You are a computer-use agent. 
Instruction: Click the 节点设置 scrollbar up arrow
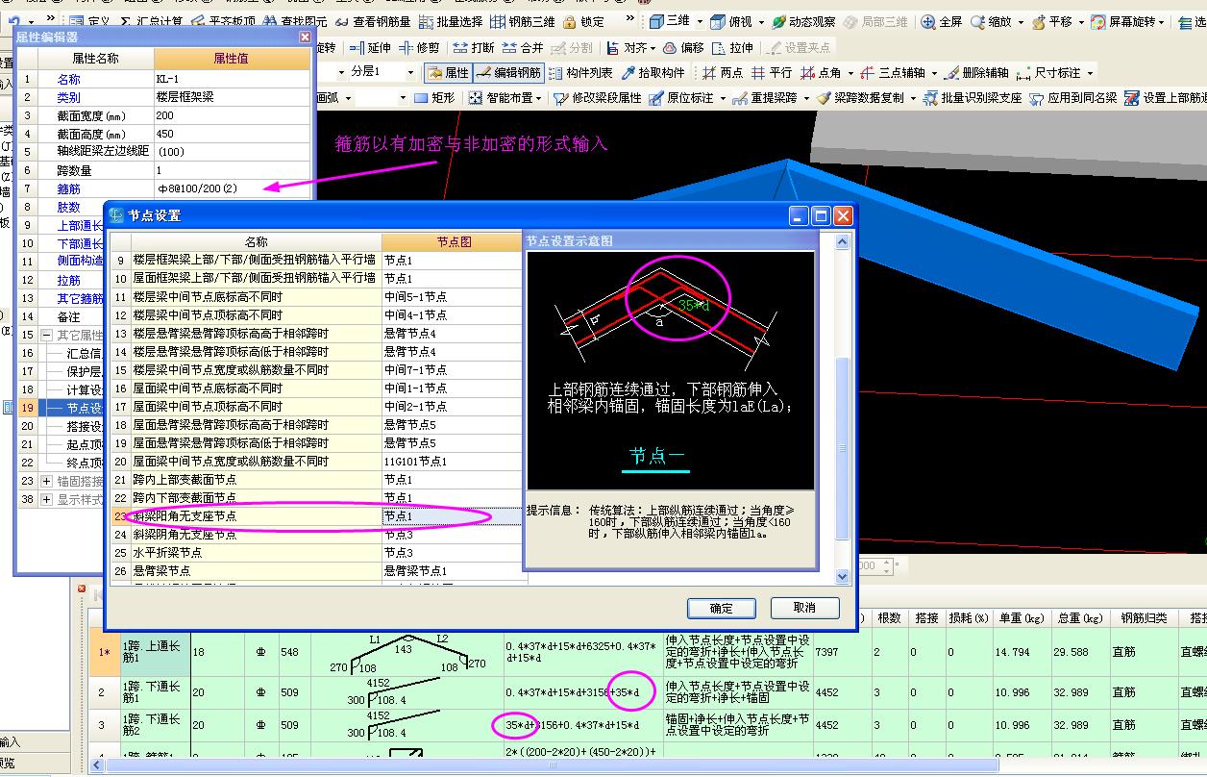(x=843, y=241)
